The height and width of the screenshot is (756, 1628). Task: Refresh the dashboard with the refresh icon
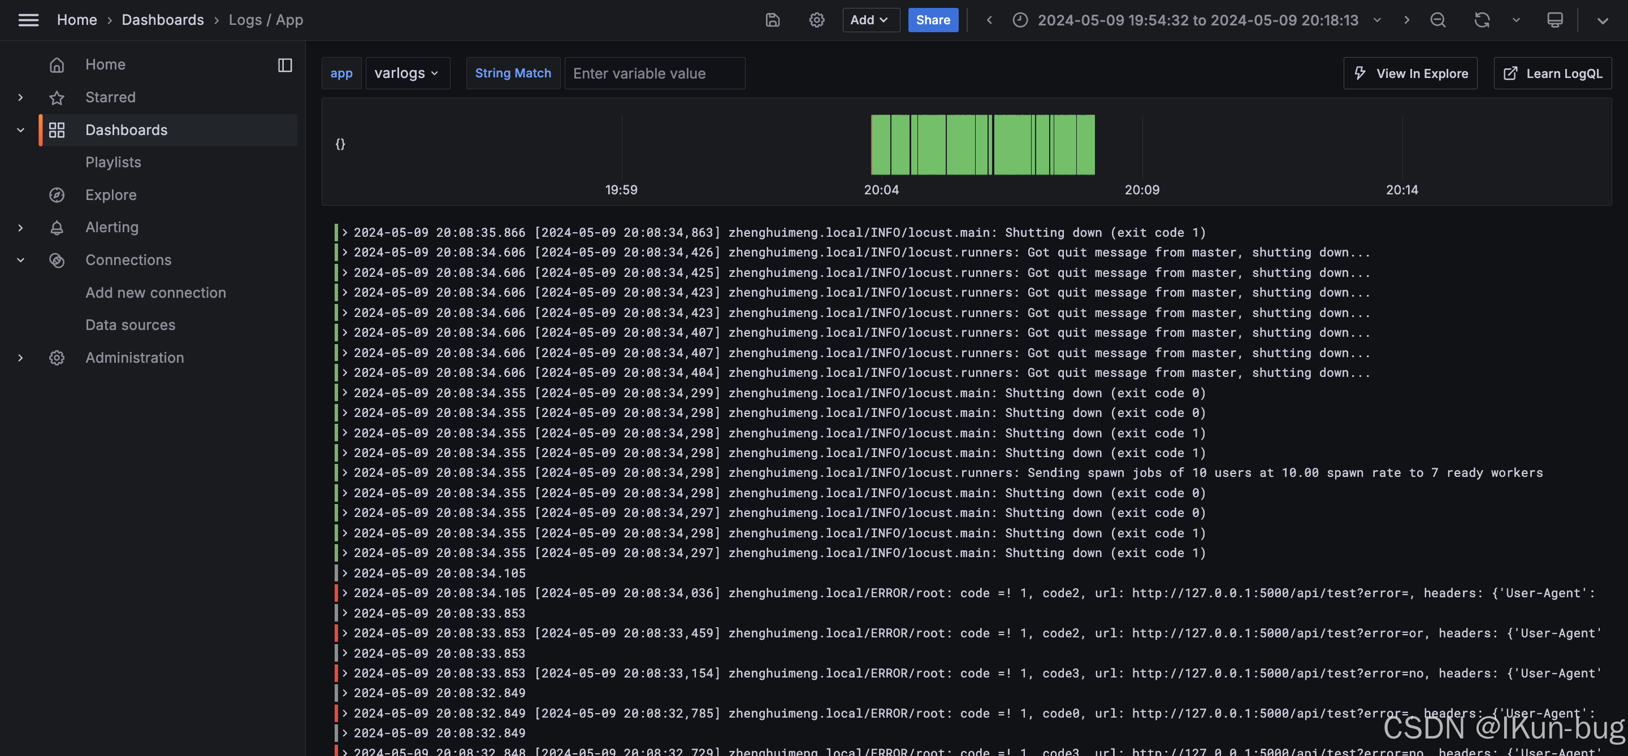coord(1482,20)
